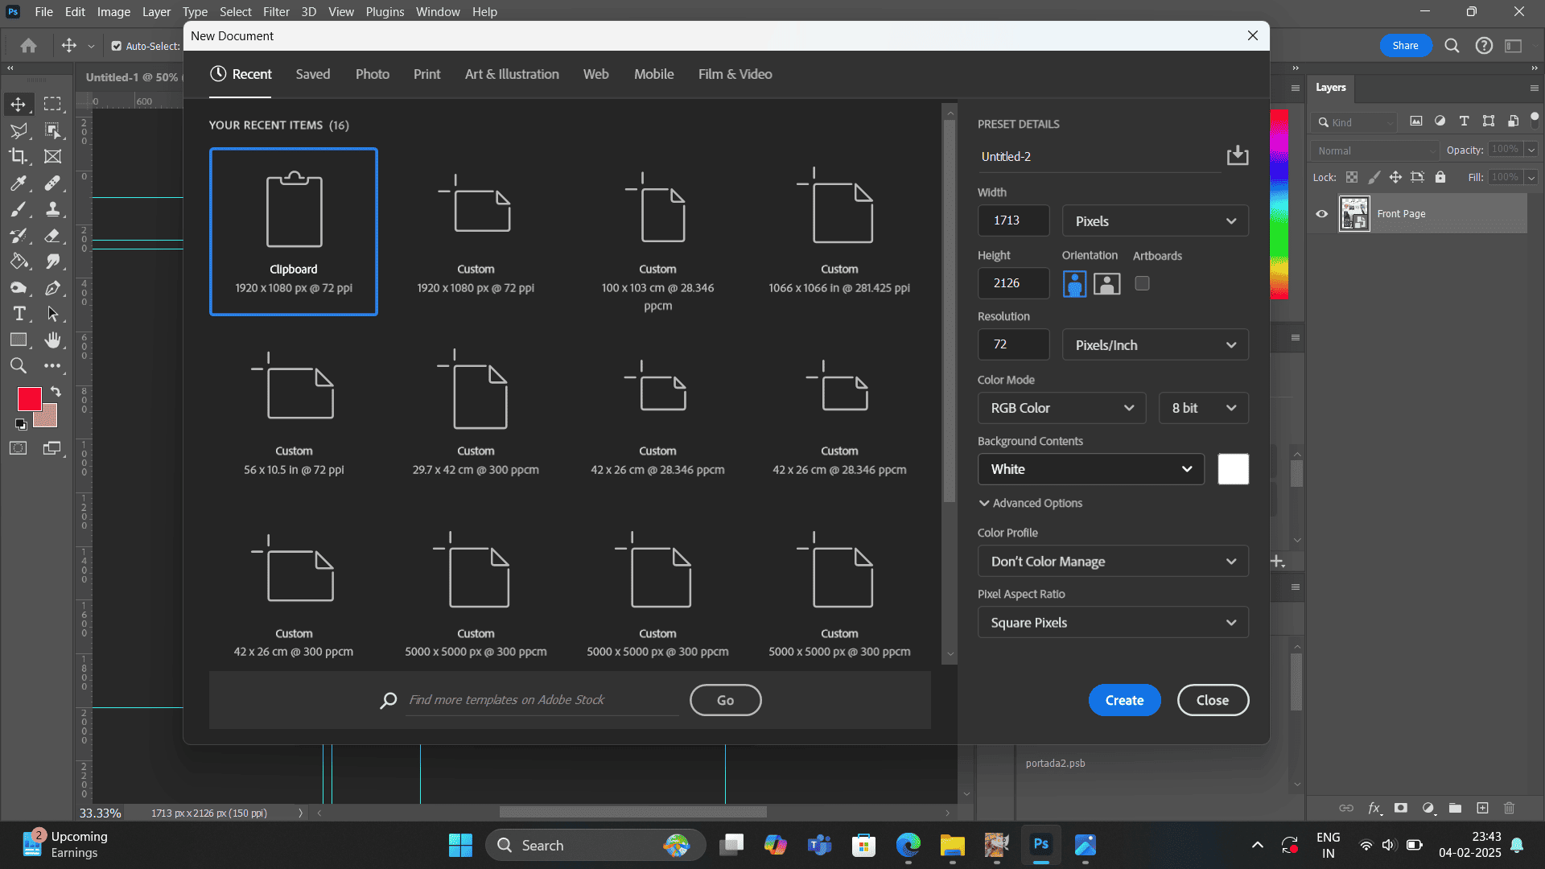
Task: Swap foreground and background colors
Action: click(56, 391)
